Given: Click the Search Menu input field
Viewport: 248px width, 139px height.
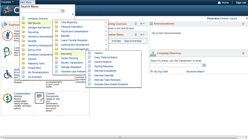Looking at the screenshot, I should (41, 11).
